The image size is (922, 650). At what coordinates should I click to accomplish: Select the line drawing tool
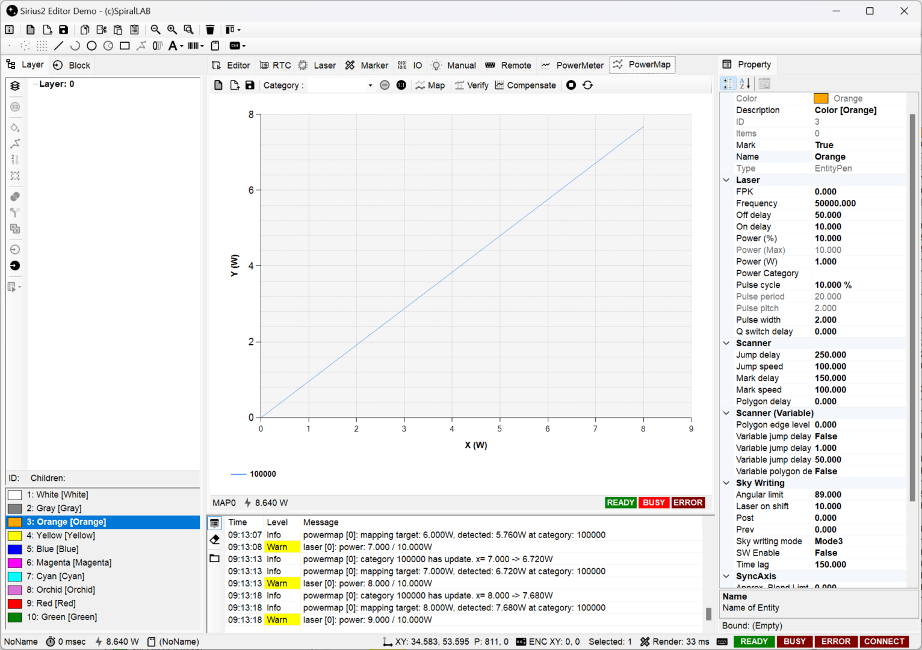58,46
